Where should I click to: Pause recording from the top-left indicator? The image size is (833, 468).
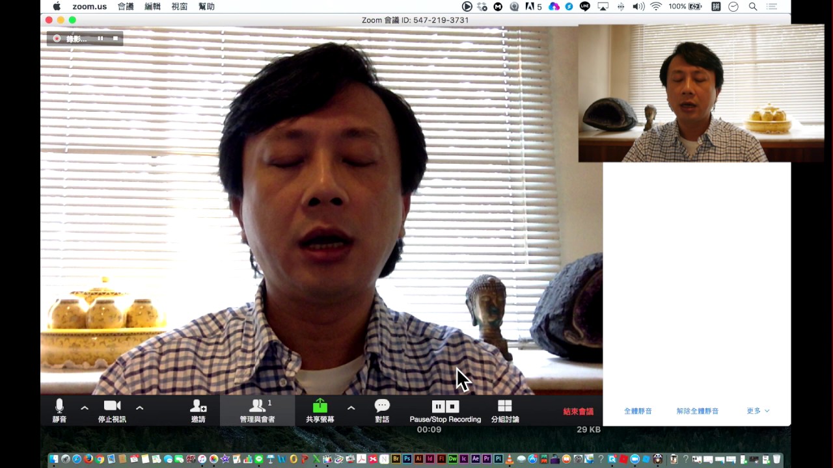pos(100,38)
